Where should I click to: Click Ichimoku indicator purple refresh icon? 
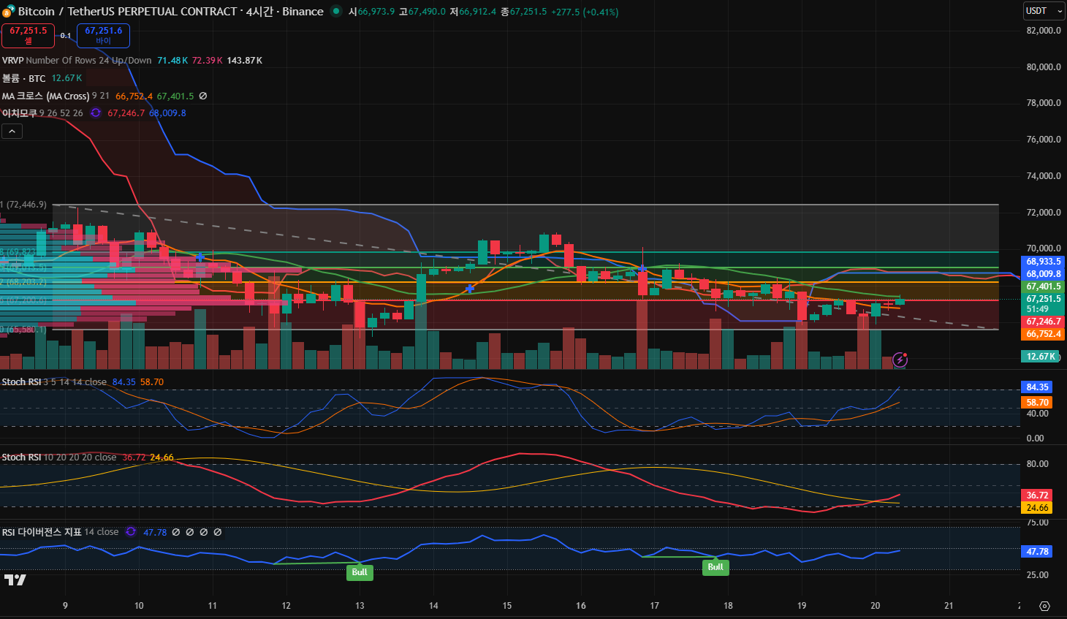(96, 113)
